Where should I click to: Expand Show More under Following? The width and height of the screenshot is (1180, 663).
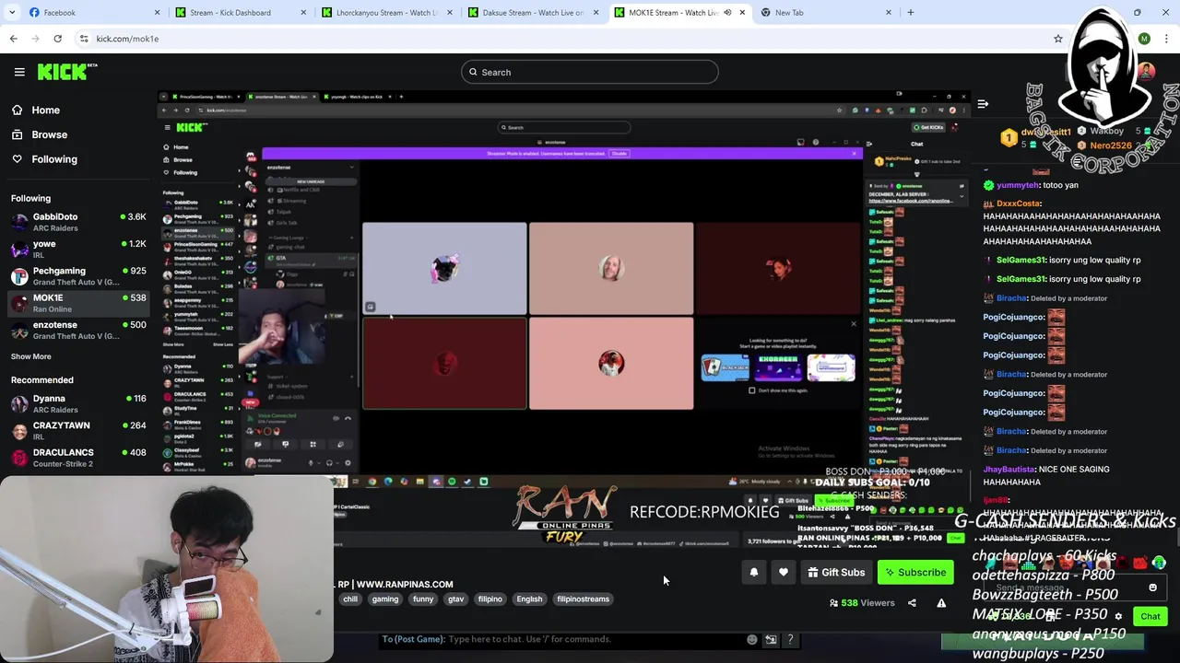pos(31,356)
